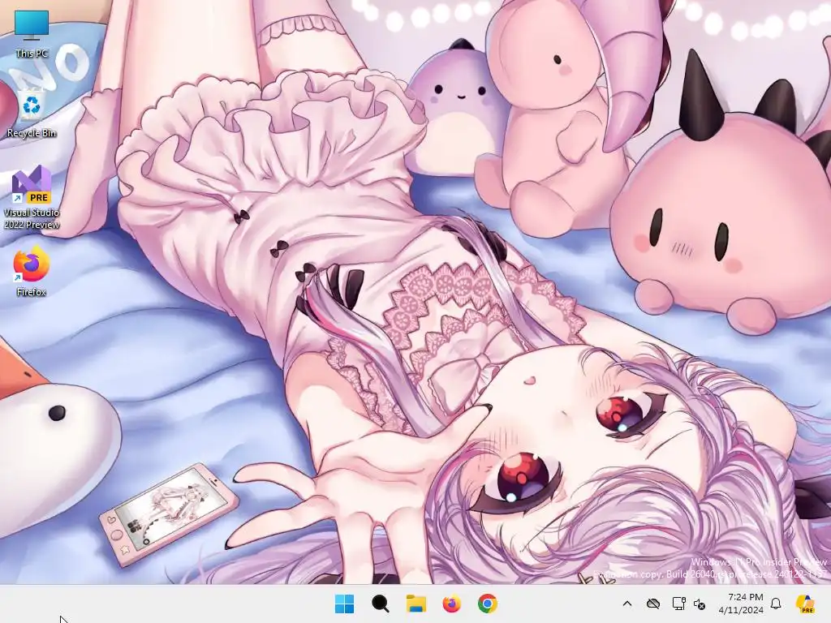831x623 pixels.
Task: Open the Windows Start menu
Action: 344,604
